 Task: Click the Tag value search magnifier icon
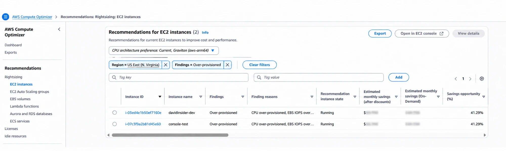(x=259, y=77)
